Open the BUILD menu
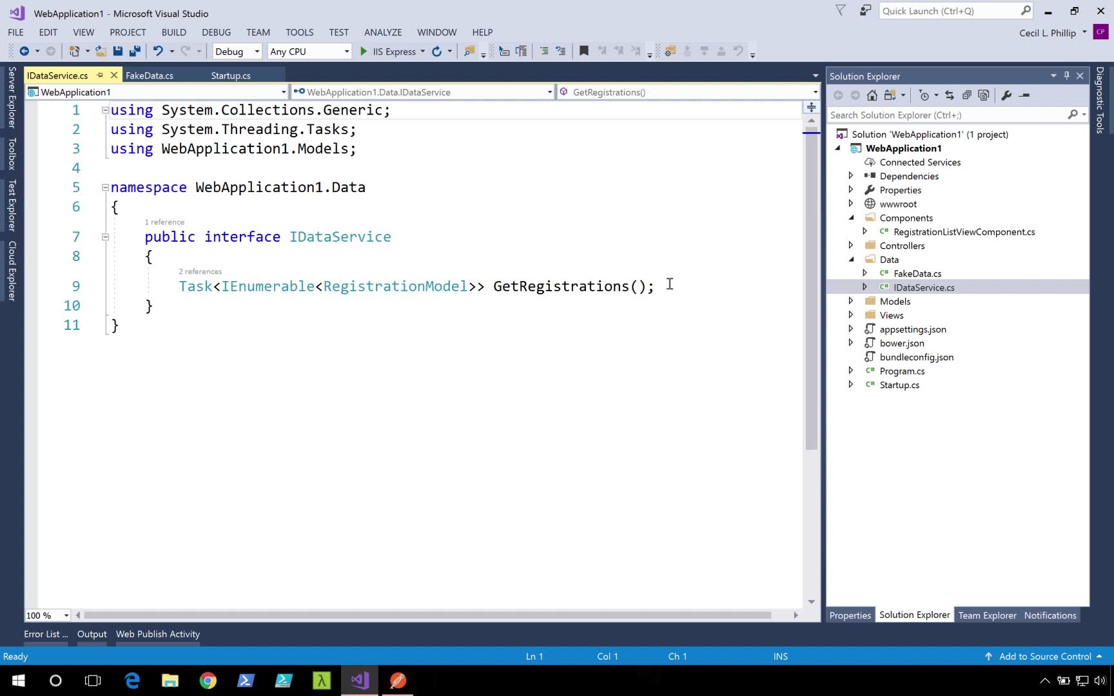 click(x=173, y=32)
